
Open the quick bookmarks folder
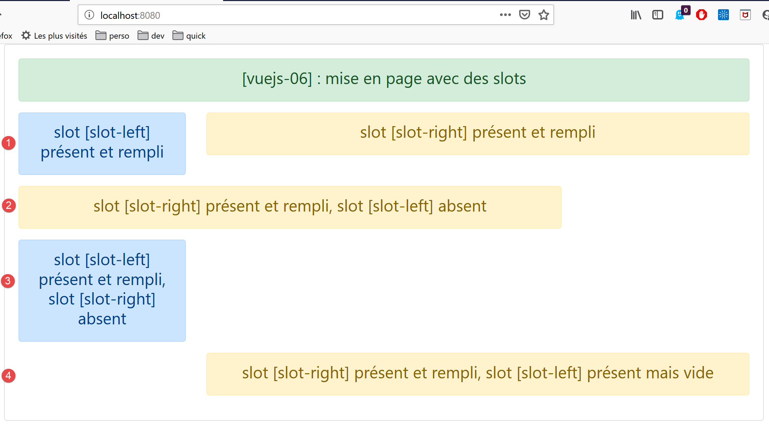pyautogui.click(x=189, y=36)
